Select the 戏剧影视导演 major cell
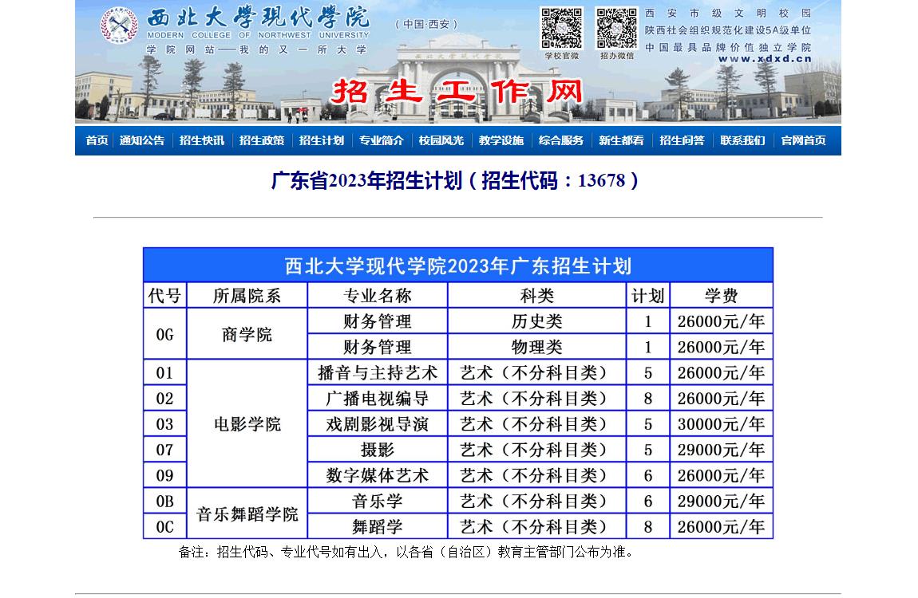 click(377, 424)
